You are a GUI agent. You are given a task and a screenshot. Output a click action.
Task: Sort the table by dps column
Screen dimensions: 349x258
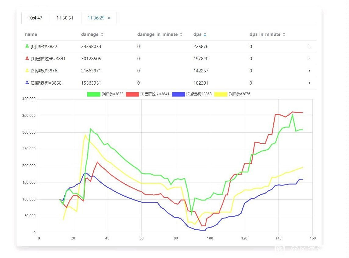[x=205, y=34]
